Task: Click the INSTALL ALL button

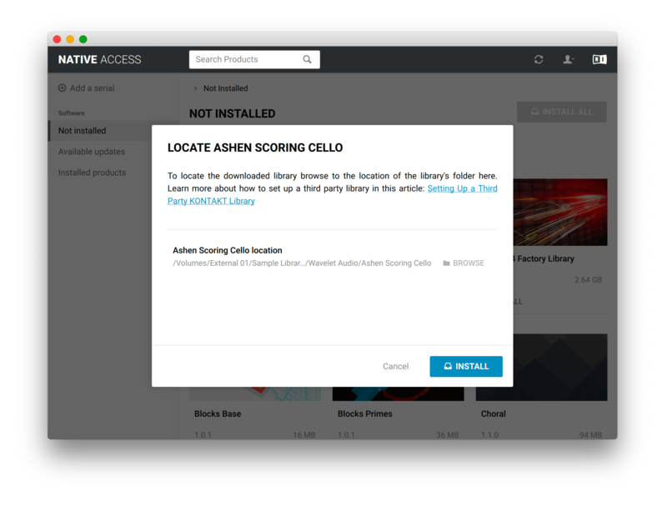Action: pos(561,112)
